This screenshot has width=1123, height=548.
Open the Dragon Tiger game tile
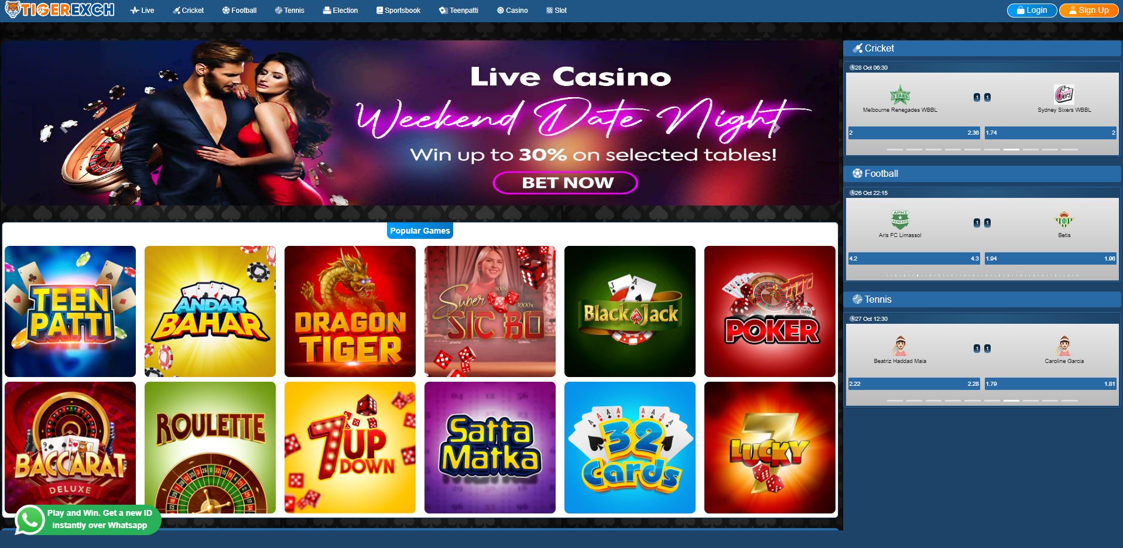[350, 311]
